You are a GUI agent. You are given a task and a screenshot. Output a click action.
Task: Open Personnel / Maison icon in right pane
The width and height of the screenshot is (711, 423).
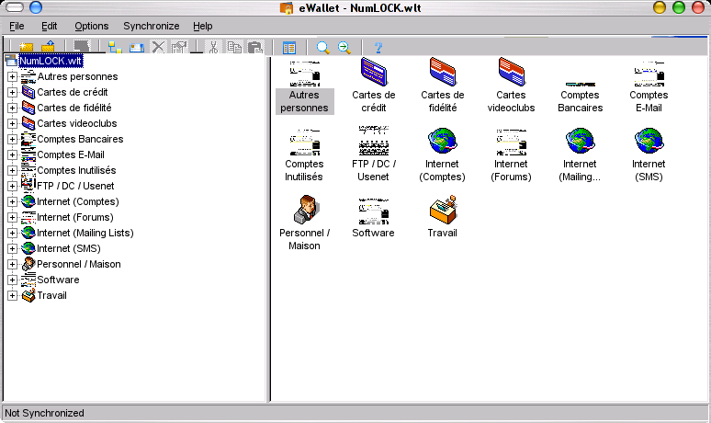click(x=304, y=211)
